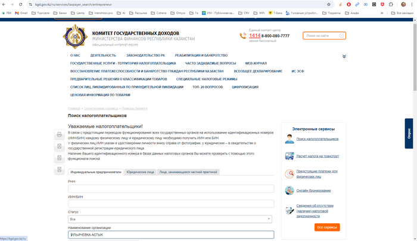Click into the РНН input field

pos(171,189)
